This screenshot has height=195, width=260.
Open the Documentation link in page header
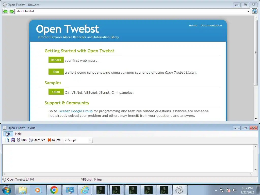coord(211,26)
